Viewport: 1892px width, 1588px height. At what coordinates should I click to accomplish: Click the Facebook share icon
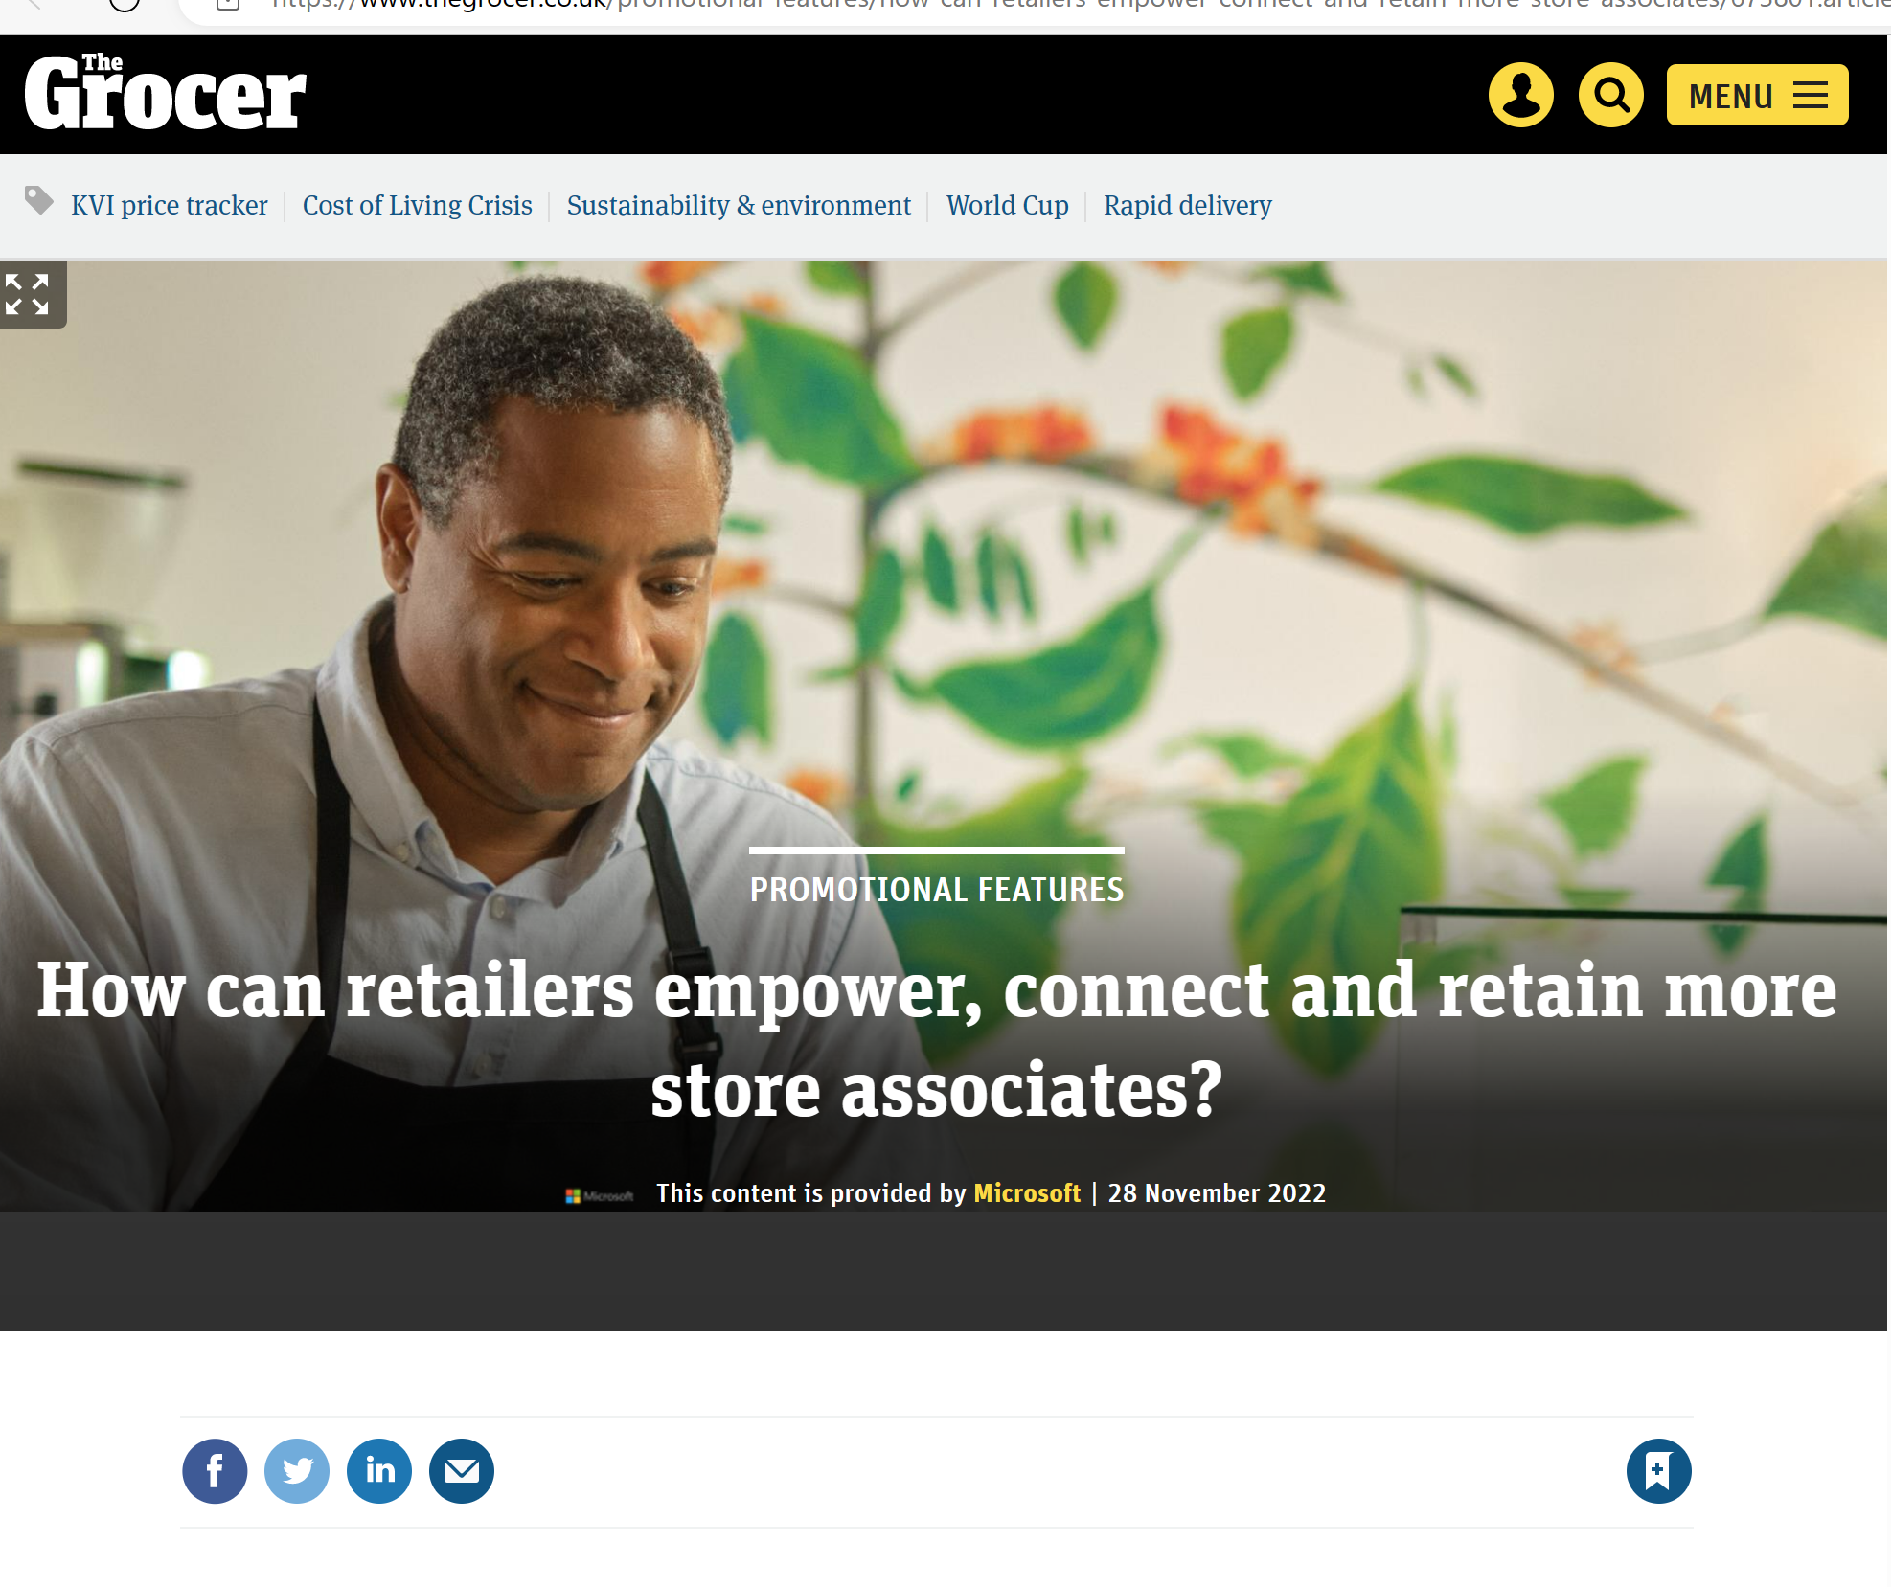tap(215, 1471)
